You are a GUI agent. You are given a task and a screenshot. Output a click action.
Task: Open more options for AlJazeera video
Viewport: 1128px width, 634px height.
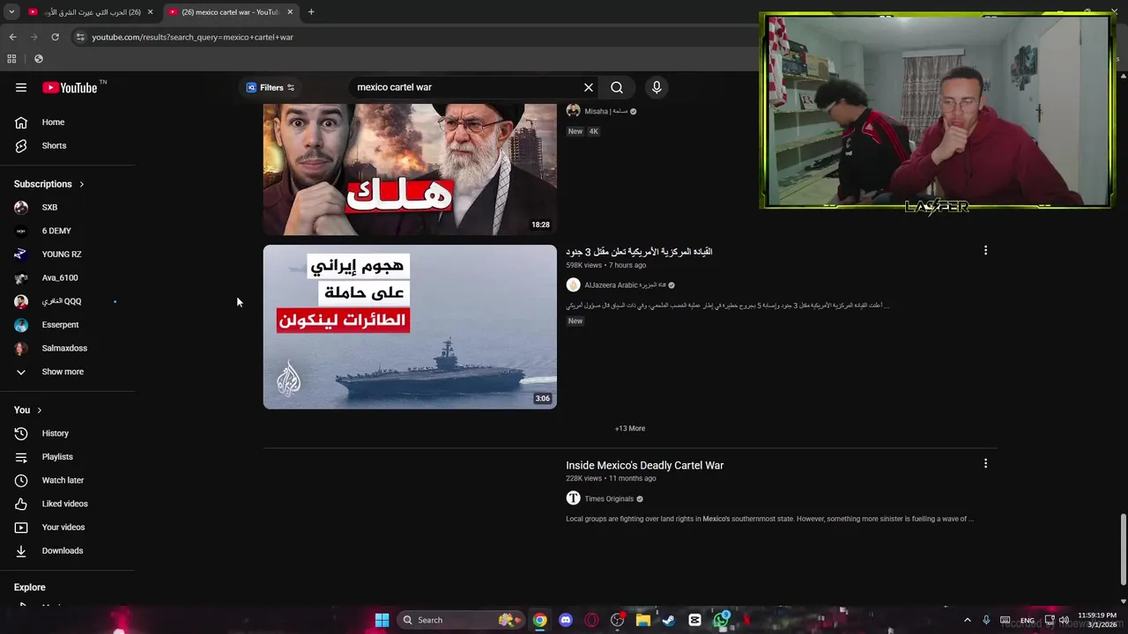(x=985, y=251)
